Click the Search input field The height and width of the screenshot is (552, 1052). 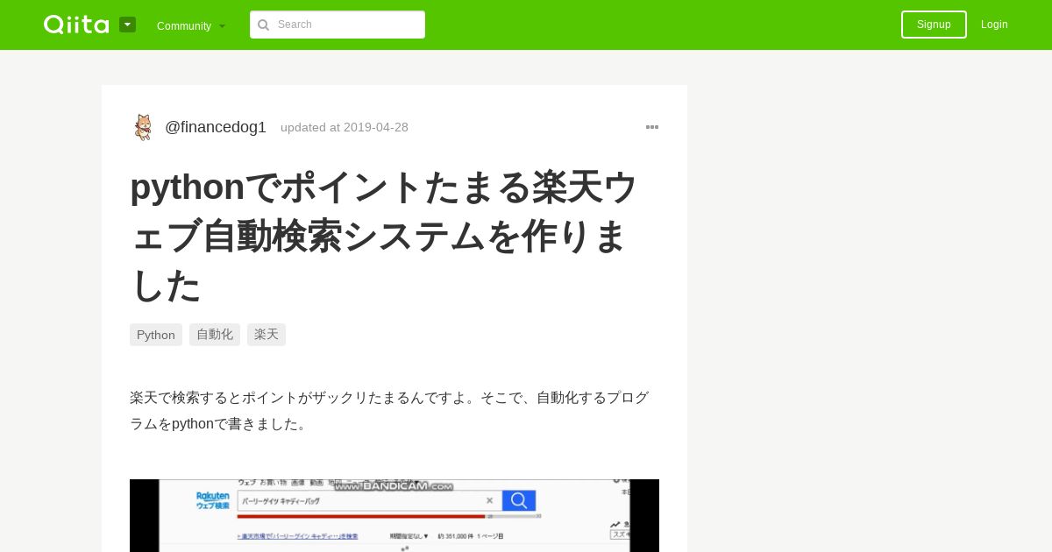[x=338, y=25]
